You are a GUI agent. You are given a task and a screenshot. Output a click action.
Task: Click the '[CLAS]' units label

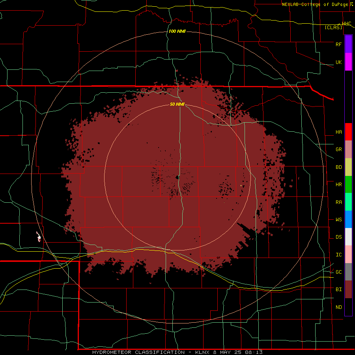click(333, 27)
